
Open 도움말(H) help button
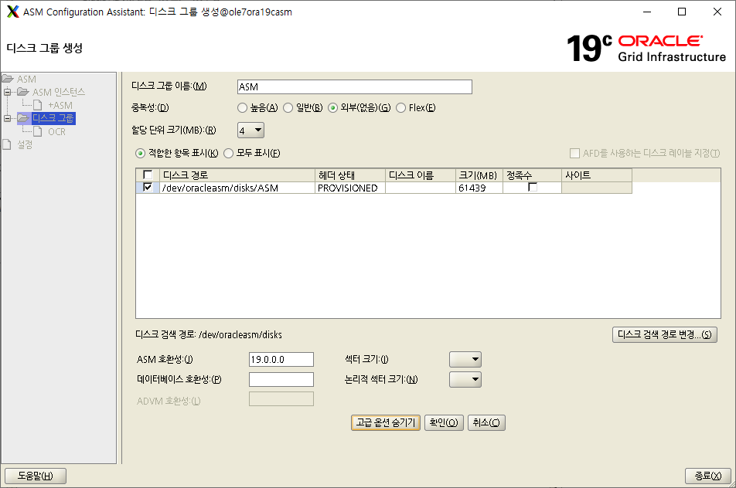36,476
